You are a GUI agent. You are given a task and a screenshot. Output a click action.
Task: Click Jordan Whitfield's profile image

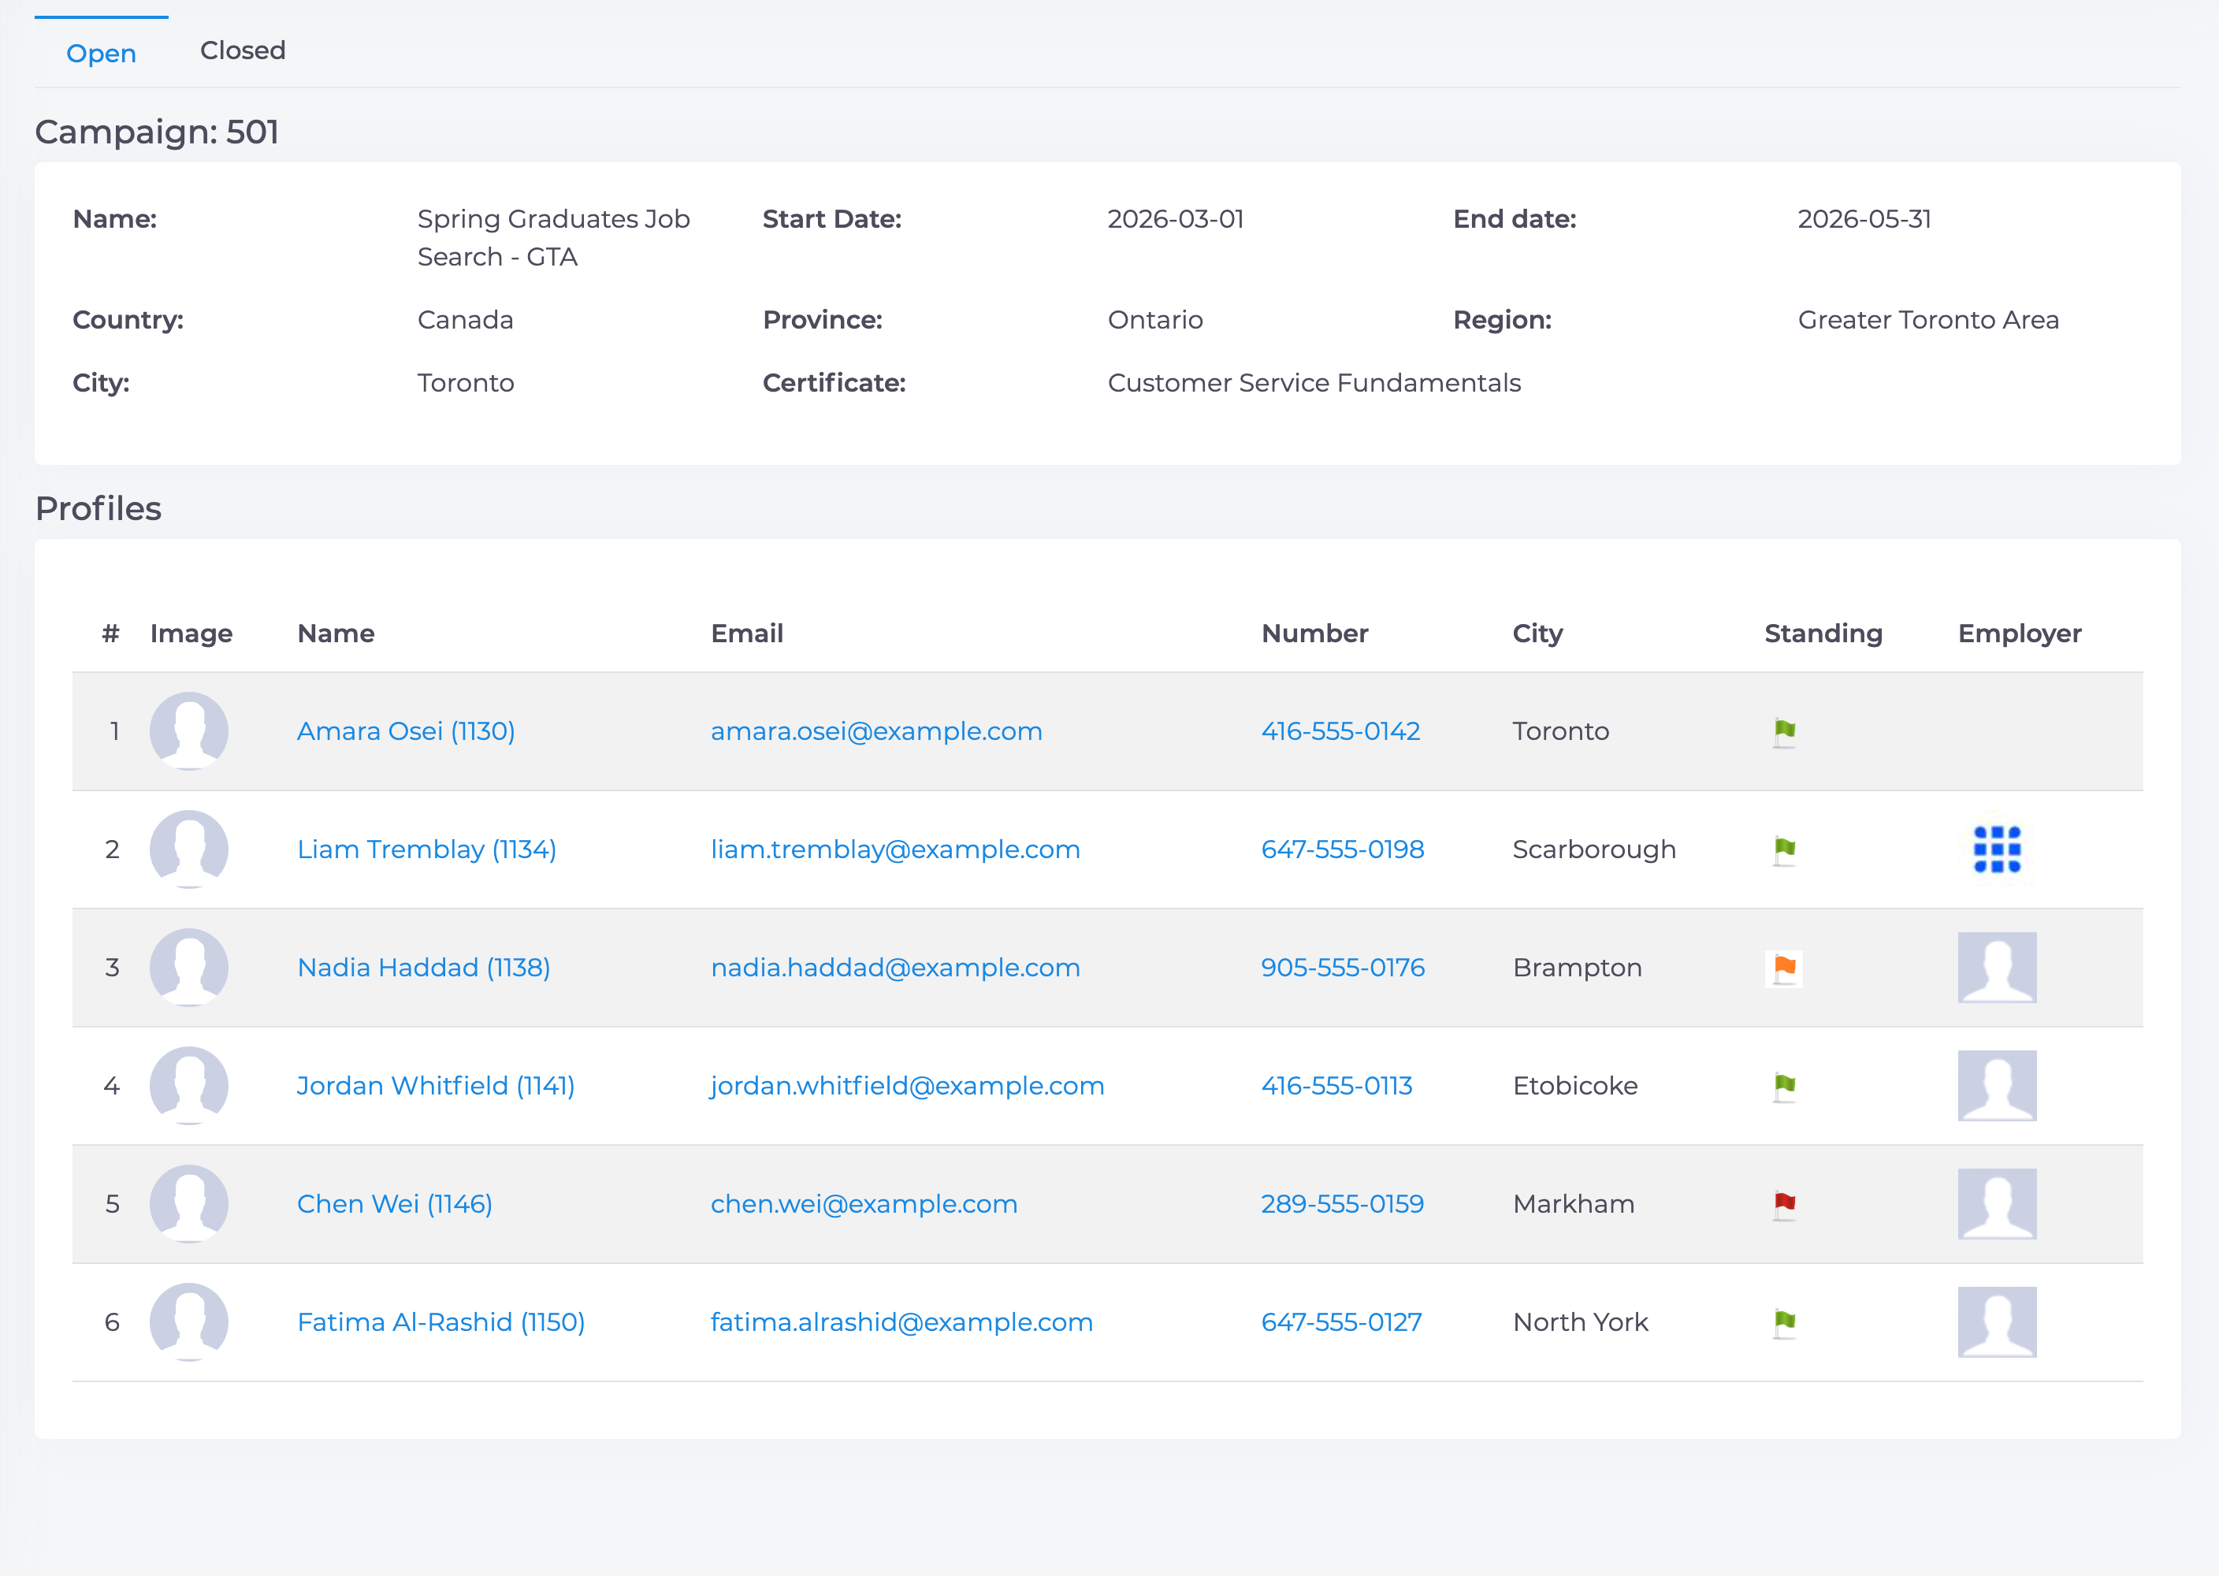click(x=189, y=1086)
